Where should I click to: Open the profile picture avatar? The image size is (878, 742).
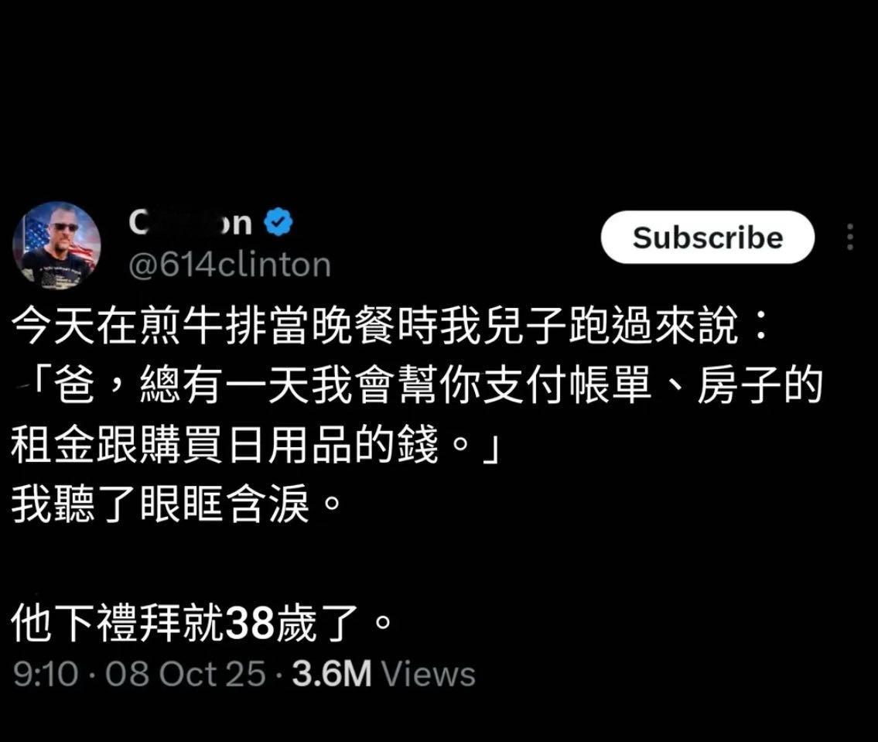[x=56, y=245]
